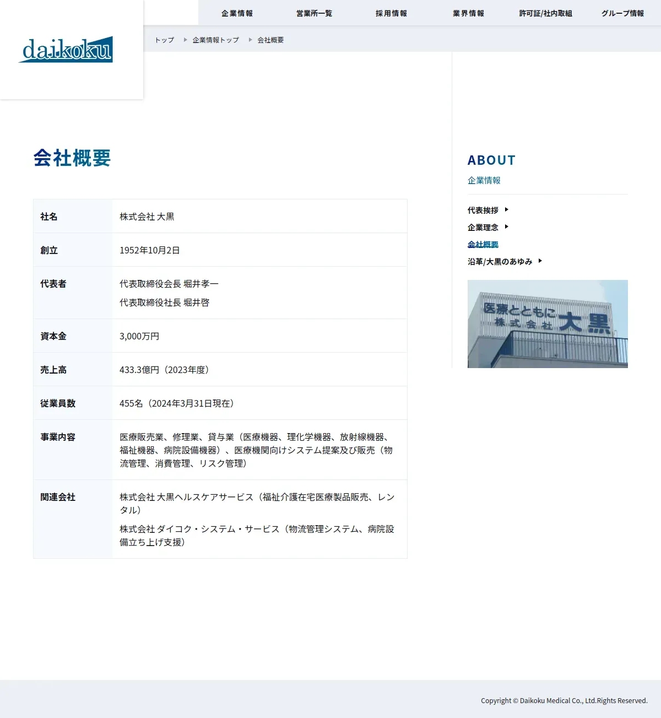
Task: Select 会社概要 sidebar link
Action: (483, 244)
